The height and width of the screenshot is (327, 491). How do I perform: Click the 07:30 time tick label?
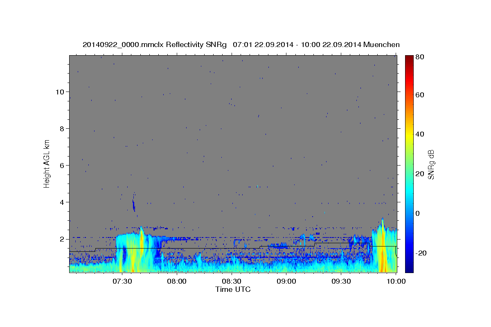pyautogui.click(x=122, y=281)
